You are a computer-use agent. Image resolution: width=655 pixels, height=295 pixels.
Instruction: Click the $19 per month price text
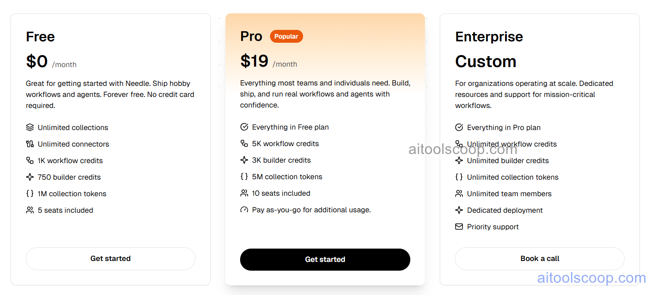tap(255, 61)
